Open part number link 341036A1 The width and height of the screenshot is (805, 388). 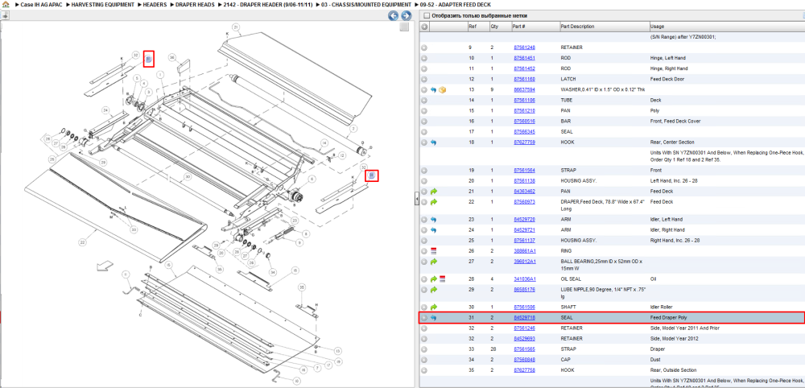click(525, 279)
